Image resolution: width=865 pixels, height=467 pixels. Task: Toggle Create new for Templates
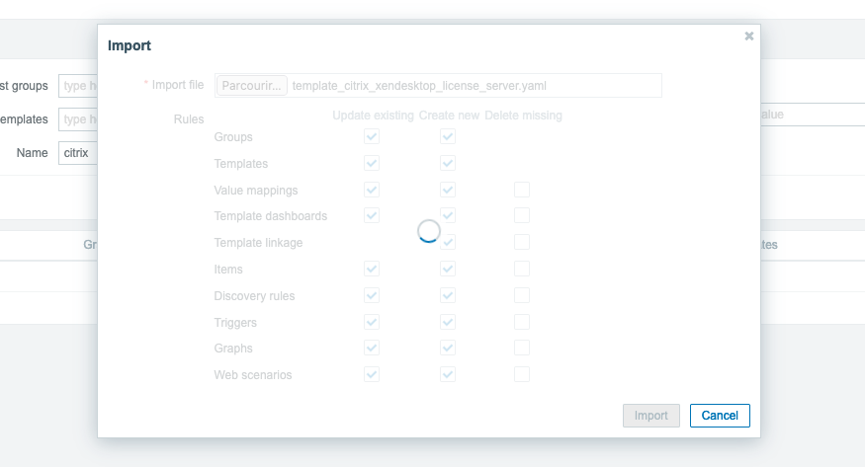[448, 163]
